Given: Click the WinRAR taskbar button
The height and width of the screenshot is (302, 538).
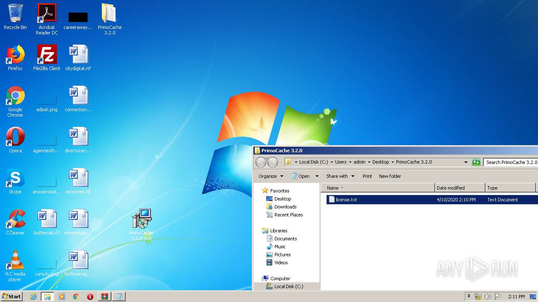Looking at the screenshot, I should [x=105, y=297].
